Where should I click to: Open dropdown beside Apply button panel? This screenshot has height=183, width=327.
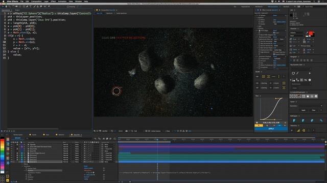311,106
